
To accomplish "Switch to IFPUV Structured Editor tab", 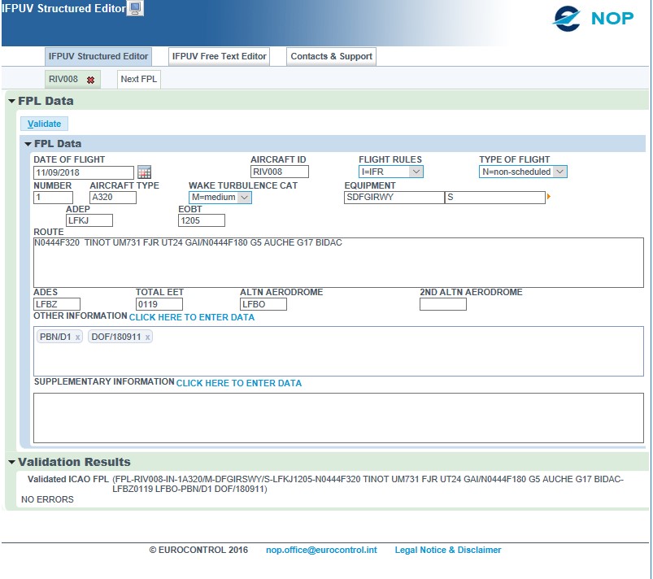I will point(98,56).
